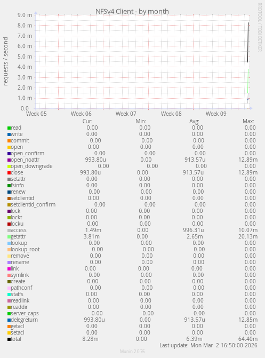Click the delegreturn max value 12.85m
The width and height of the screenshot is (265, 358).
click(248, 320)
